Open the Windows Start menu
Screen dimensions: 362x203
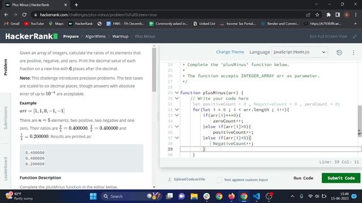pos(93,196)
